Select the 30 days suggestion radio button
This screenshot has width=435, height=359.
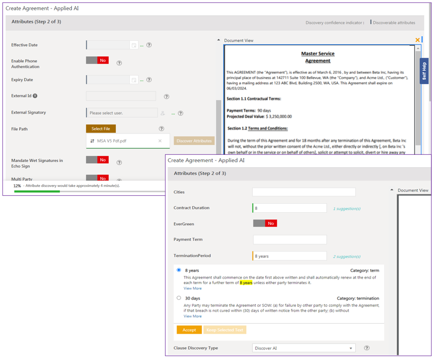[x=179, y=298]
